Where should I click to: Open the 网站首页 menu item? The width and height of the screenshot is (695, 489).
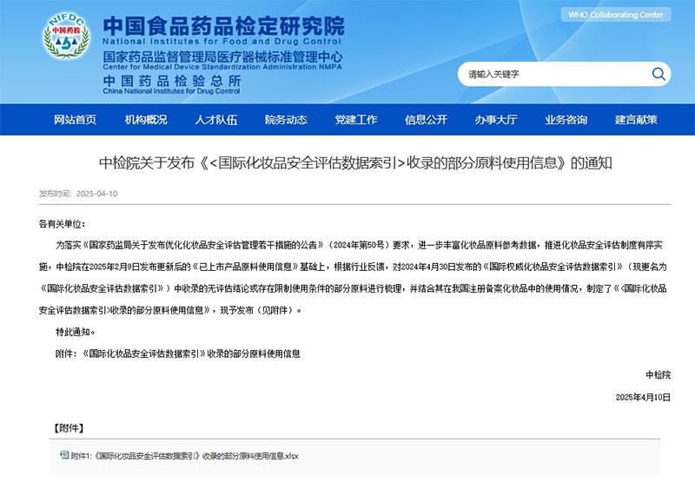pos(75,120)
